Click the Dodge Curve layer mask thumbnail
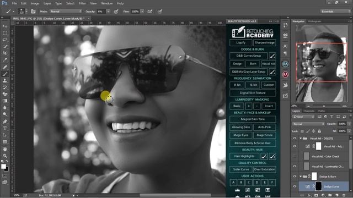 point(319,186)
